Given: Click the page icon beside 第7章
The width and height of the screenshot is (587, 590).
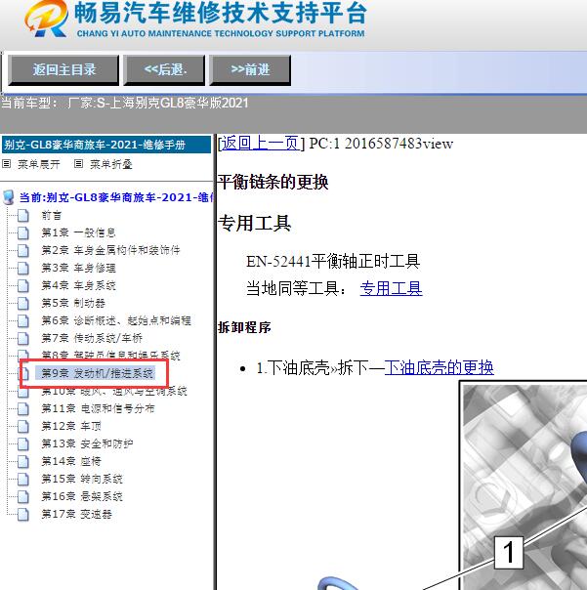Looking at the screenshot, I should [23, 338].
